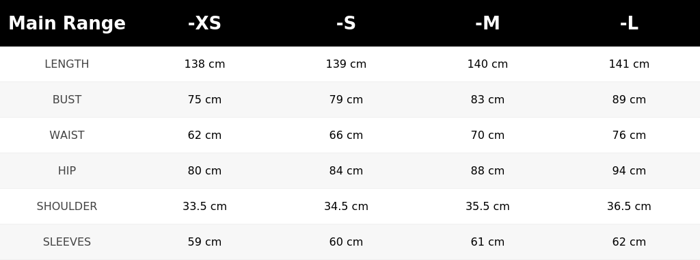Screen dimensions: 700x260
Task: Click the 138 cm length value
Action: tap(204, 64)
